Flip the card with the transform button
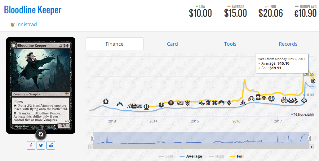 point(41,134)
